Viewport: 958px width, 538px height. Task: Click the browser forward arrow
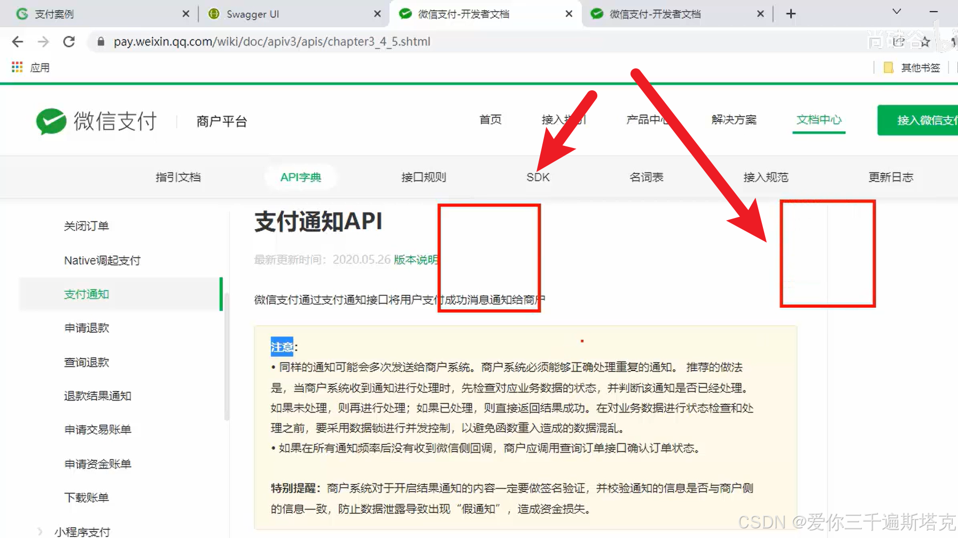pyautogui.click(x=43, y=42)
